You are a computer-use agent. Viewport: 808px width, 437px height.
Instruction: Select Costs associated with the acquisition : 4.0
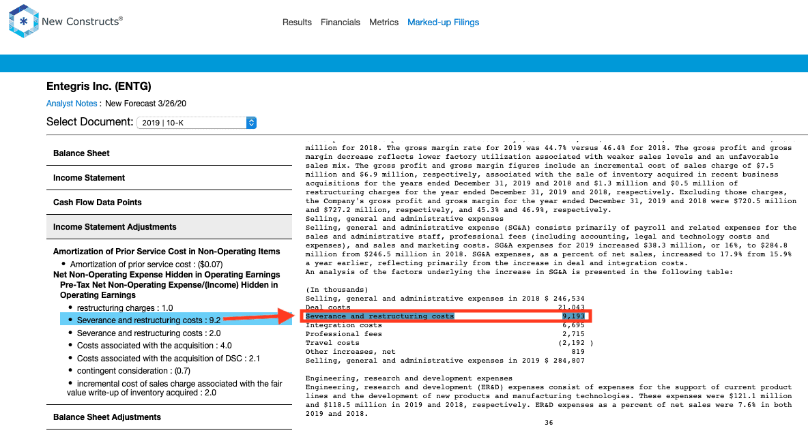(154, 346)
